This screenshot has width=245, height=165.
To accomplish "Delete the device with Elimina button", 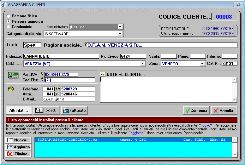I will pyautogui.click(x=19, y=154).
